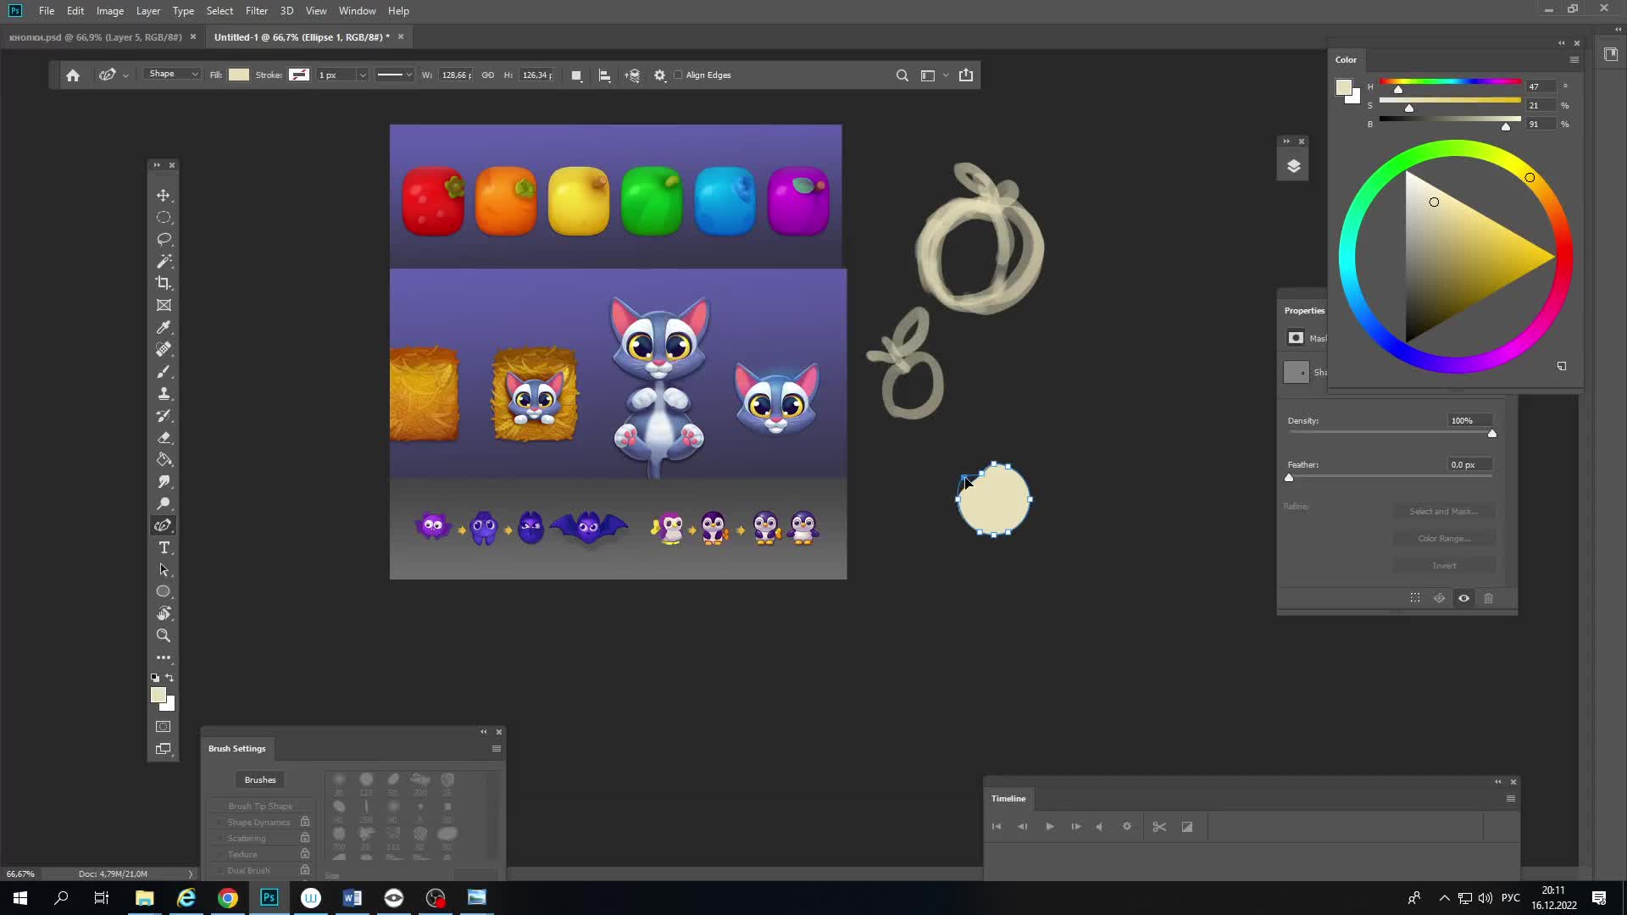The image size is (1627, 915).
Task: Open the Layer menu
Action: (x=148, y=11)
